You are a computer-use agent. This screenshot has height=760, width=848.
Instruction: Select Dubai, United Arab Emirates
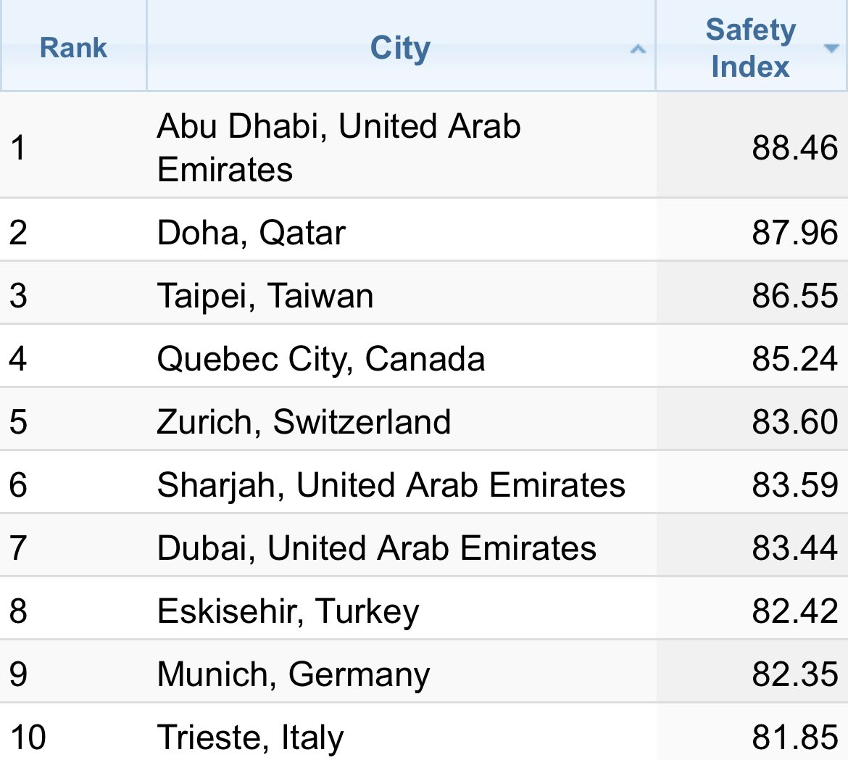point(376,548)
